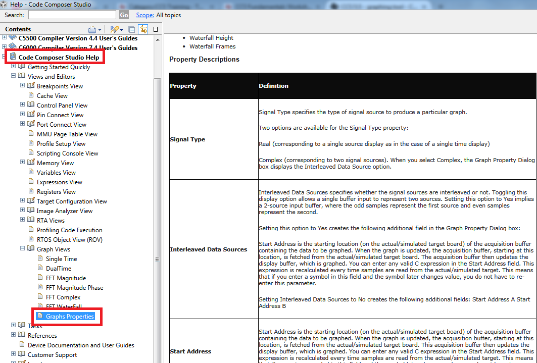Click the Code Composer Studio Help book icon

click(x=13, y=57)
